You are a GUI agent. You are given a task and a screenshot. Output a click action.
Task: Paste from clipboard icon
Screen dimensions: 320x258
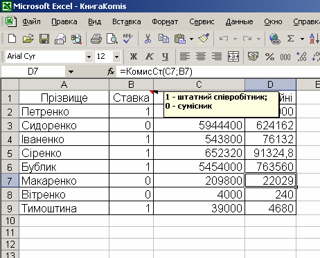[180, 39]
